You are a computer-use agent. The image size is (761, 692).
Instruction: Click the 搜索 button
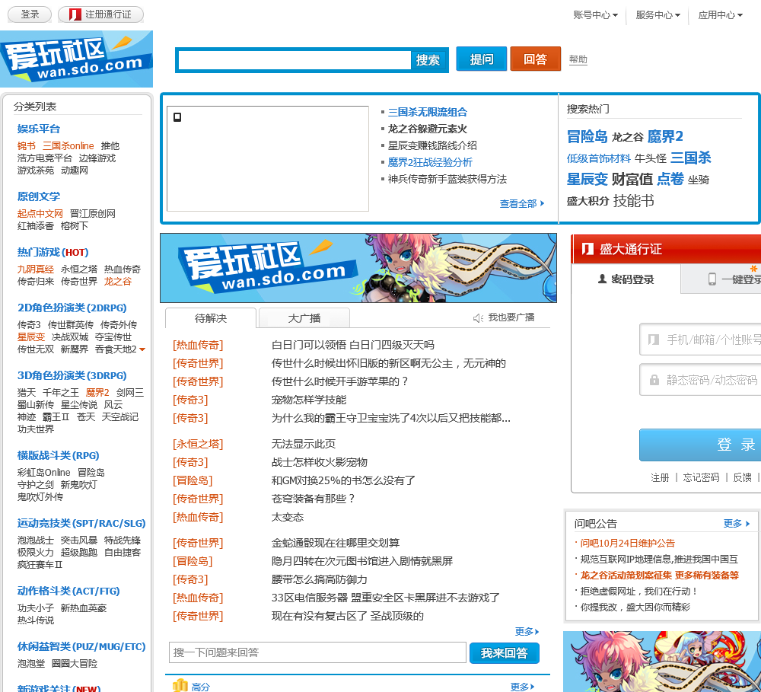428,59
